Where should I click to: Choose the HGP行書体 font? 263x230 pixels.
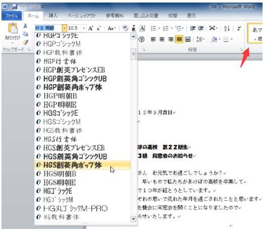click(83, 61)
